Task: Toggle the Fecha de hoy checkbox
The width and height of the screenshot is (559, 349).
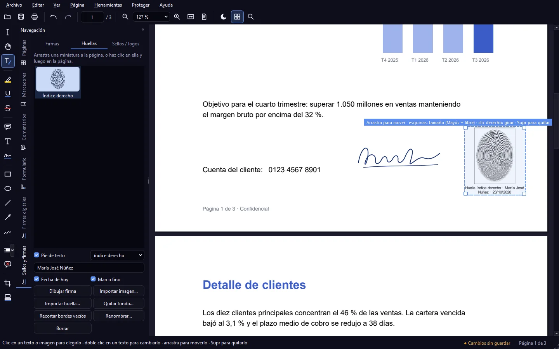Action: pyautogui.click(x=36, y=279)
